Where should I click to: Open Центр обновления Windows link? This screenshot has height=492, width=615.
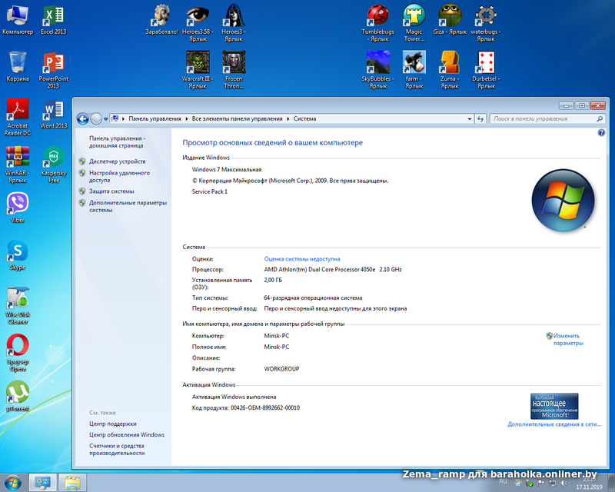[127, 434]
